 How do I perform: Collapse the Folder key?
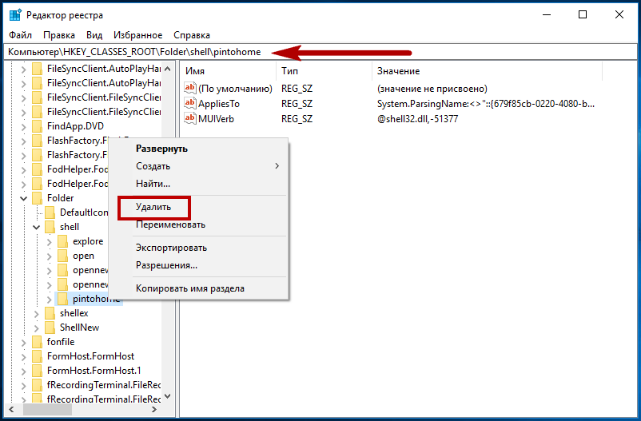(x=24, y=198)
